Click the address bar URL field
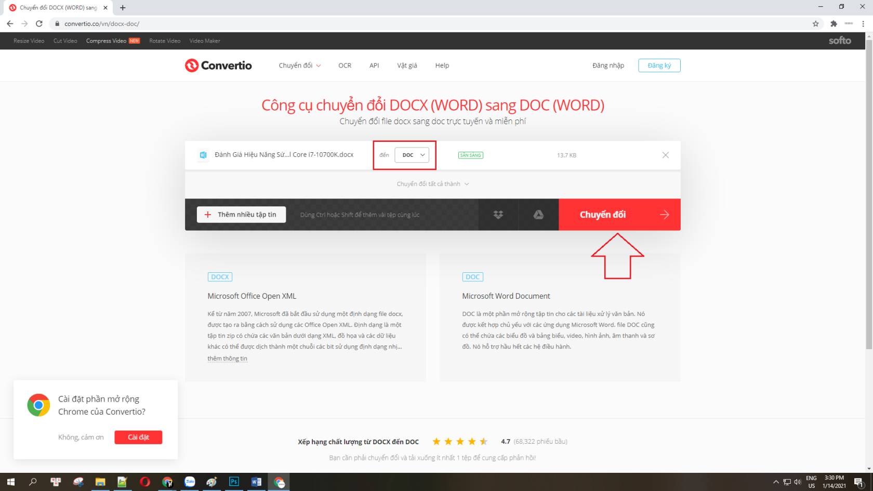873x491 pixels. coord(431,23)
